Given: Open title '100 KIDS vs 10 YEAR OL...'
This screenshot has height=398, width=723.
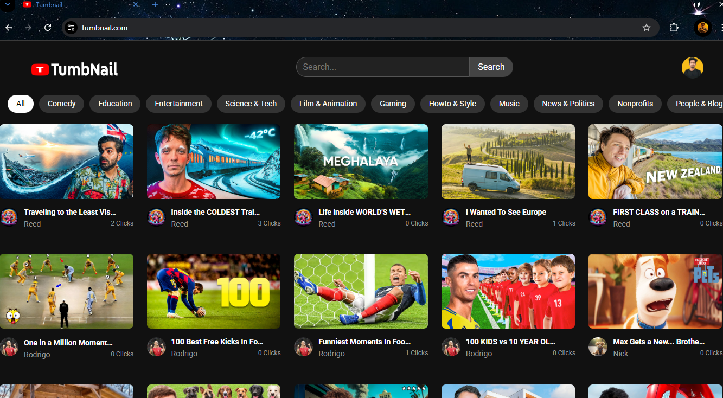Looking at the screenshot, I should (510, 342).
